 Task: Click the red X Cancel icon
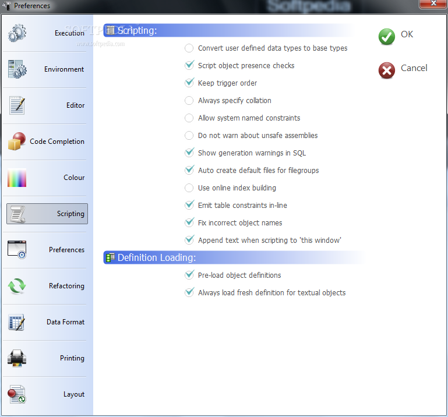click(x=387, y=70)
